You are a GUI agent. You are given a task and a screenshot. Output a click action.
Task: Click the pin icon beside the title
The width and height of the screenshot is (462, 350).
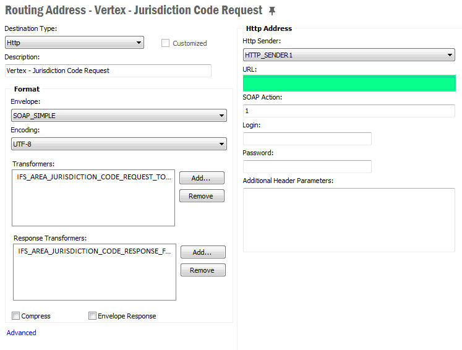(272, 11)
